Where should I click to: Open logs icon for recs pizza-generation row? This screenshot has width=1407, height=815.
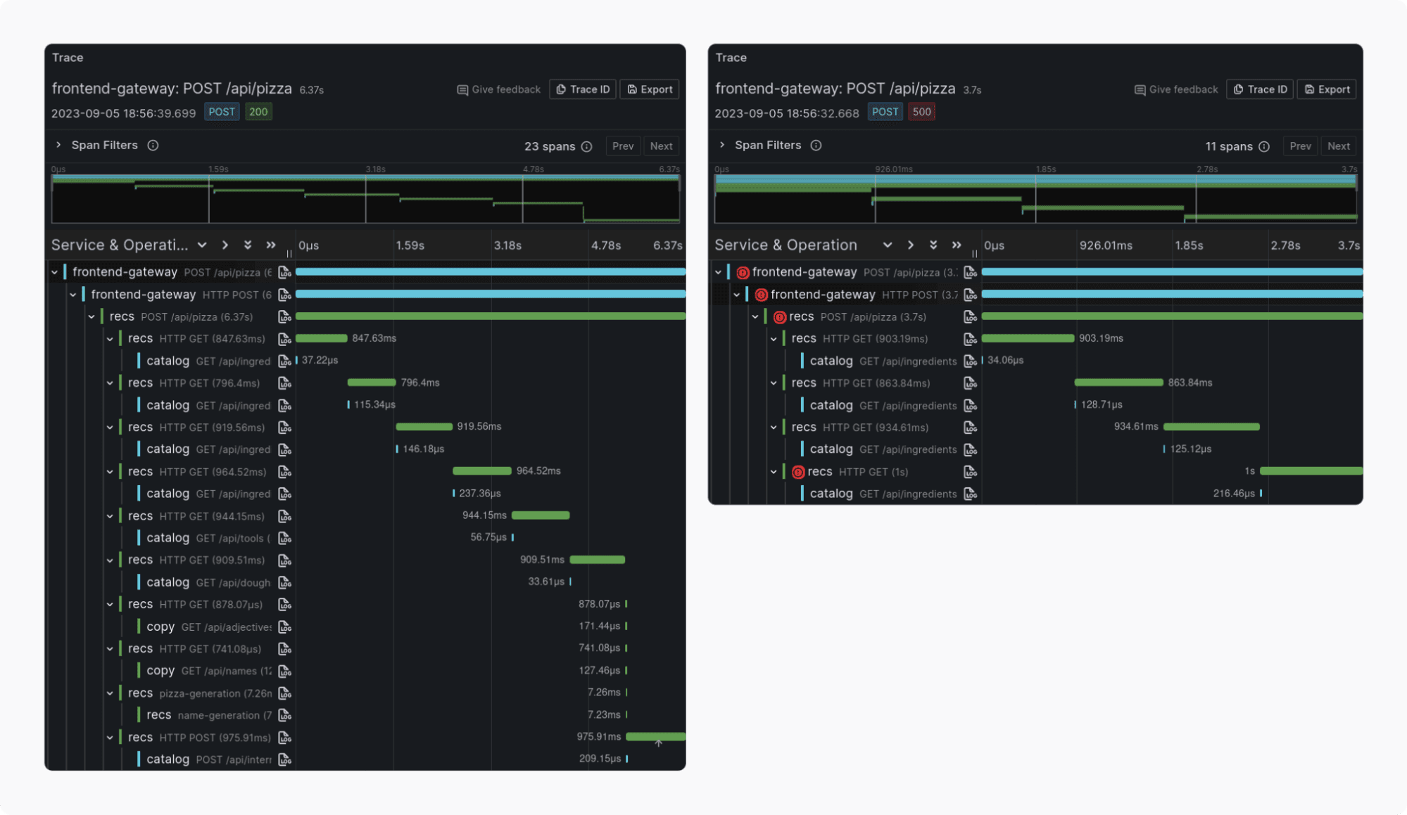coord(284,693)
